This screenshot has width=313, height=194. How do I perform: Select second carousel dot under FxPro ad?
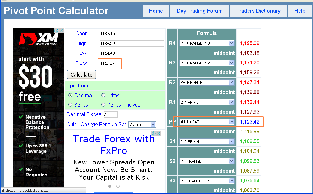(x=118, y=186)
